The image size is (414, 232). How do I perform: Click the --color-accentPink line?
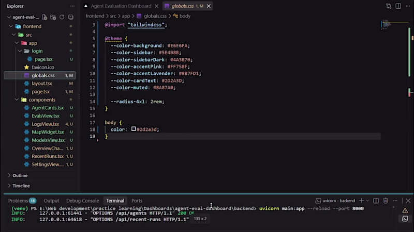click(150, 67)
